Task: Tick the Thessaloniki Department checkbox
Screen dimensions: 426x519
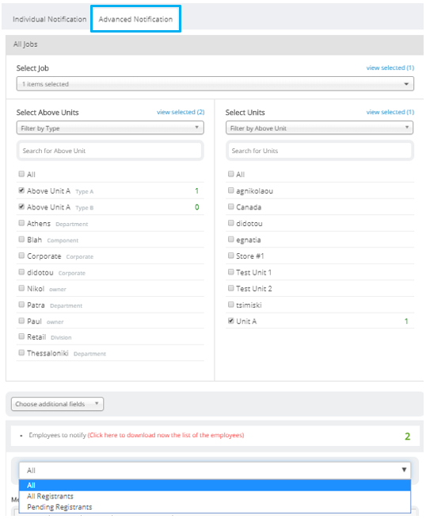Action: (x=21, y=352)
